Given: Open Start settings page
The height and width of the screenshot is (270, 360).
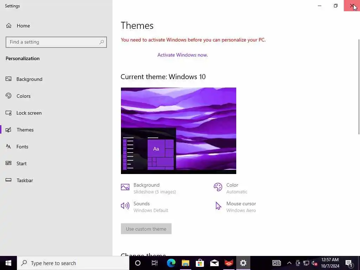Looking at the screenshot, I should [16, 163].
